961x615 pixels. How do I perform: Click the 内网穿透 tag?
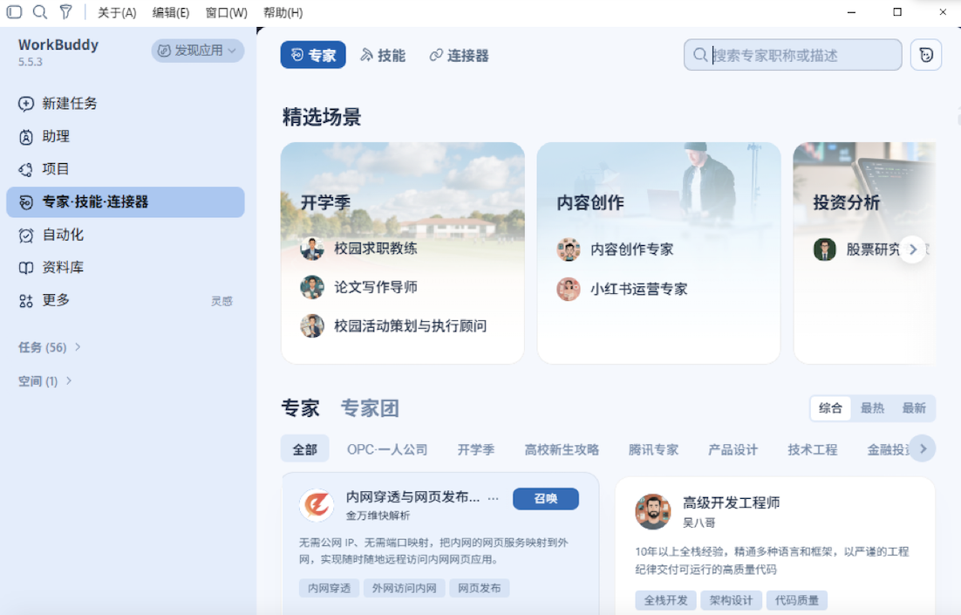(x=329, y=588)
